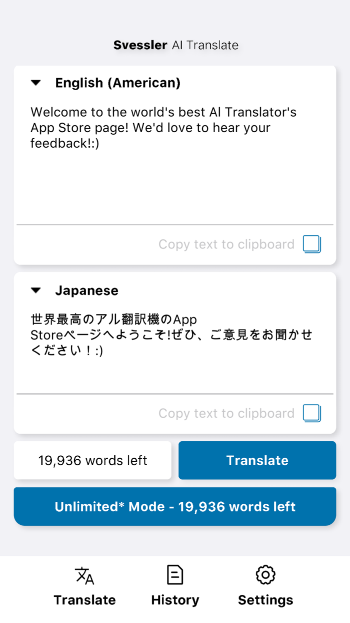Click the gear icon above Settings
Image resolution: width=350 pixels, height=623 pixels.
click(x=265, y=575)
